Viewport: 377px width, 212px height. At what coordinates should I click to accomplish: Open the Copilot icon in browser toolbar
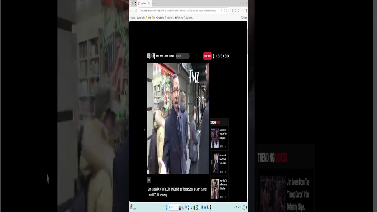tap(246, 11)
